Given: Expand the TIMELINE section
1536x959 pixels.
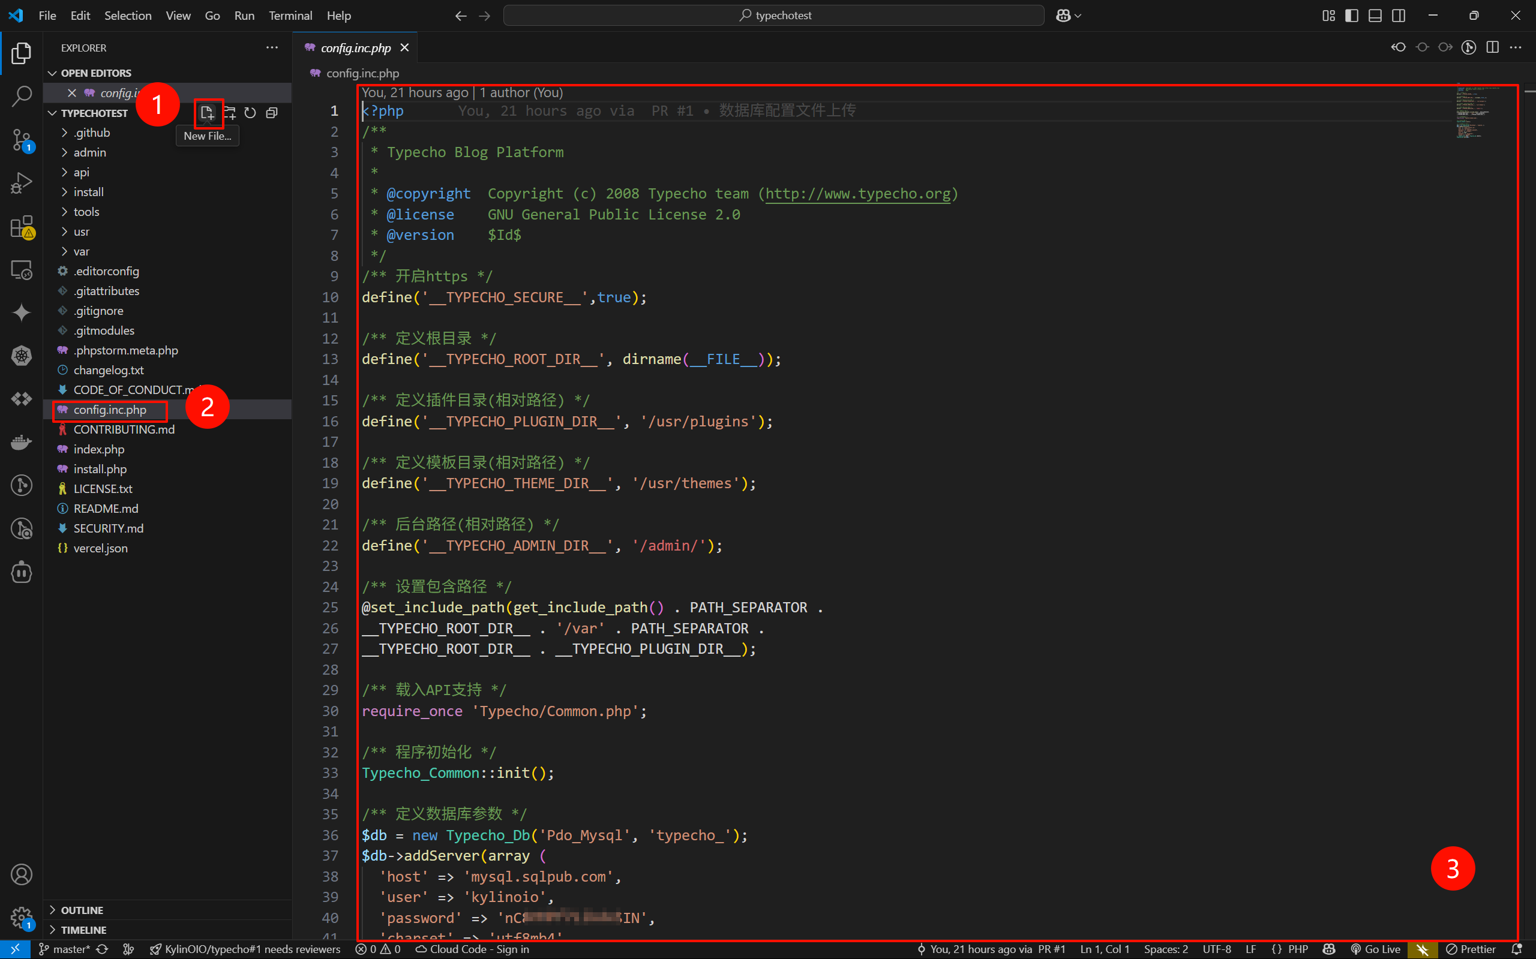Looking at the screenshot, I should click(x=83, y=930).
